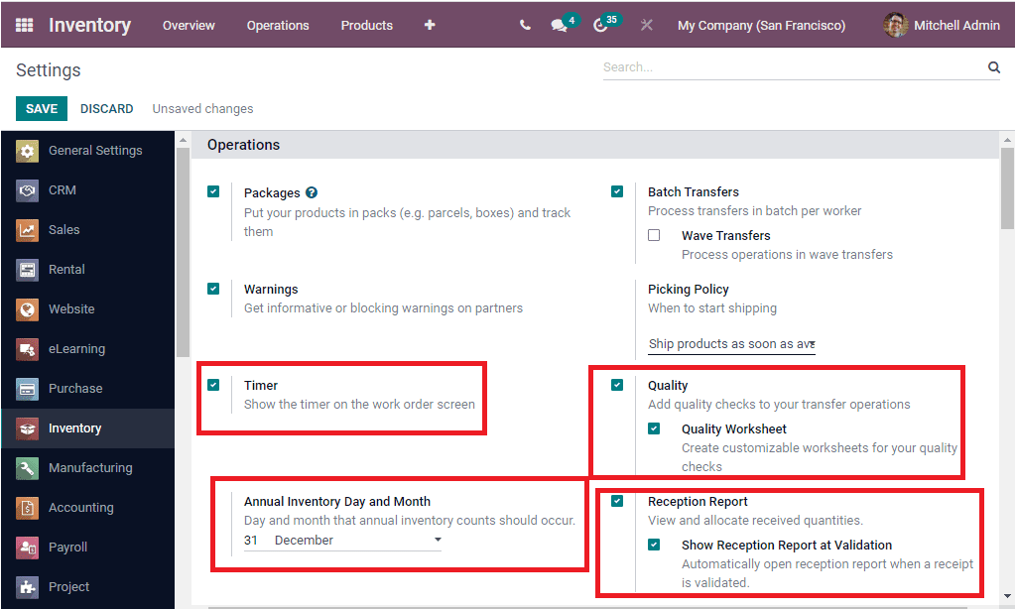
Task: Switch to the Products menu
Action: [x=366, y=25]
